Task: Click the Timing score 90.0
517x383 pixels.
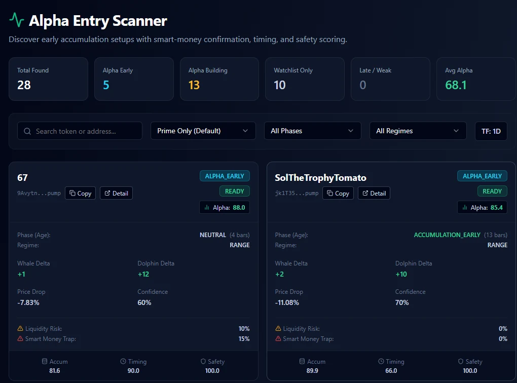Action: [x=133, y=371]
